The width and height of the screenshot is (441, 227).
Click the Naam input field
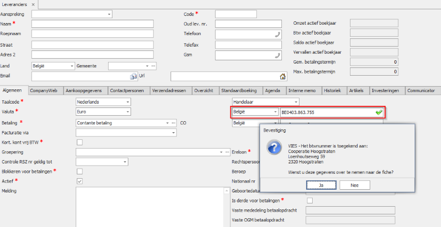point(92,24)
